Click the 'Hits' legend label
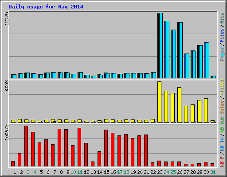227x177 pixels. pos(222,18)
